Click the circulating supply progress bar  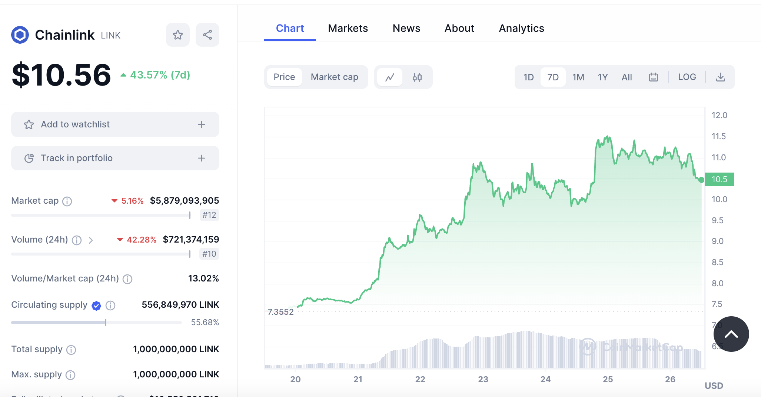click(96, 323)
